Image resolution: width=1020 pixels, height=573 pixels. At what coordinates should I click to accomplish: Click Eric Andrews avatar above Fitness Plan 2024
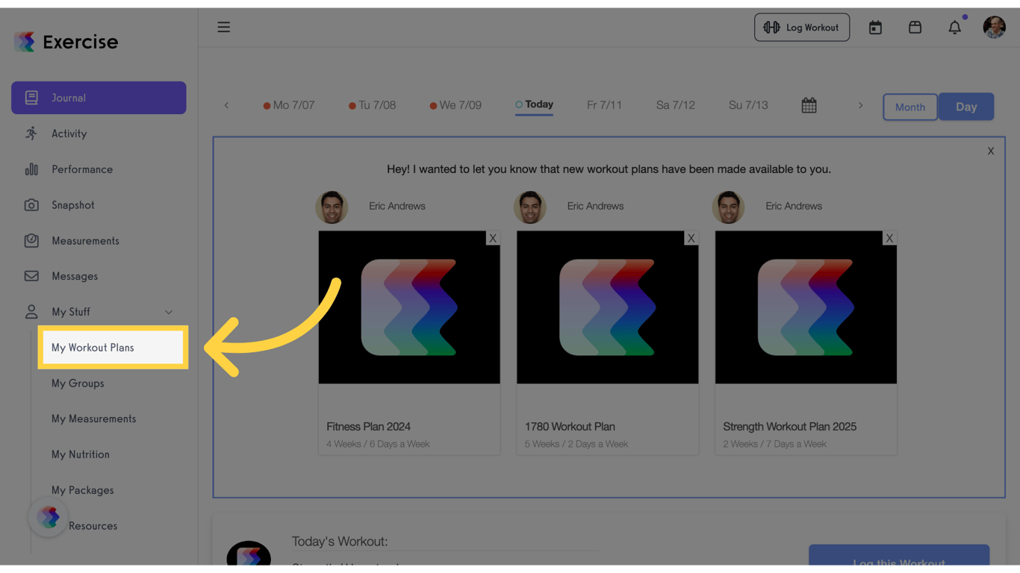click(x=332, y=207)
